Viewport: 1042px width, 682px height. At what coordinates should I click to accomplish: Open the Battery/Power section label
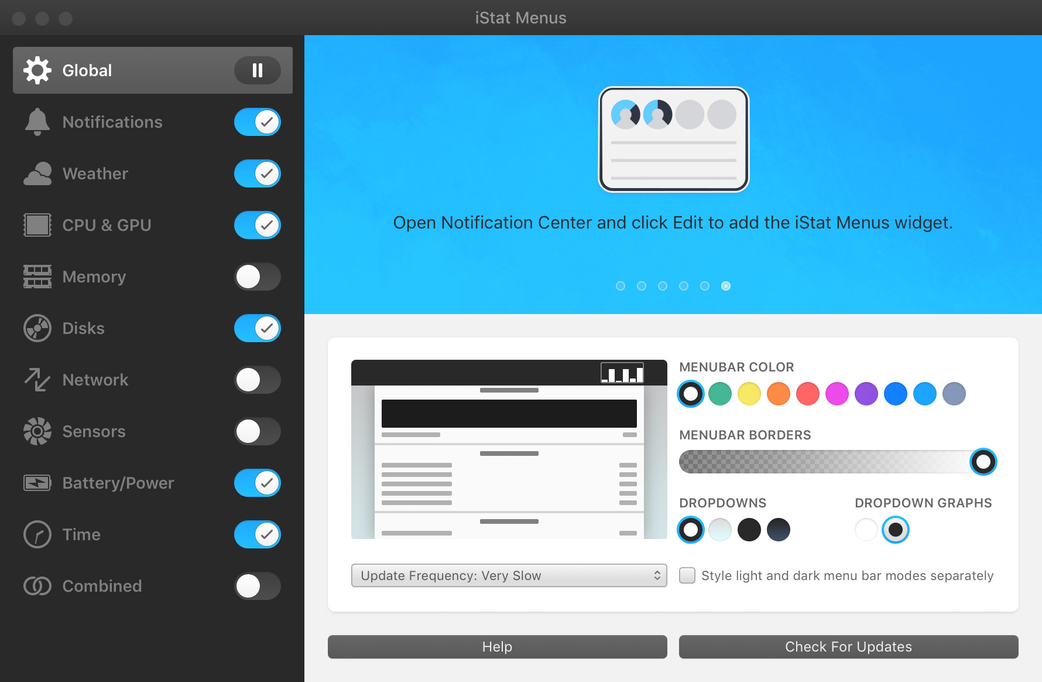118,483
